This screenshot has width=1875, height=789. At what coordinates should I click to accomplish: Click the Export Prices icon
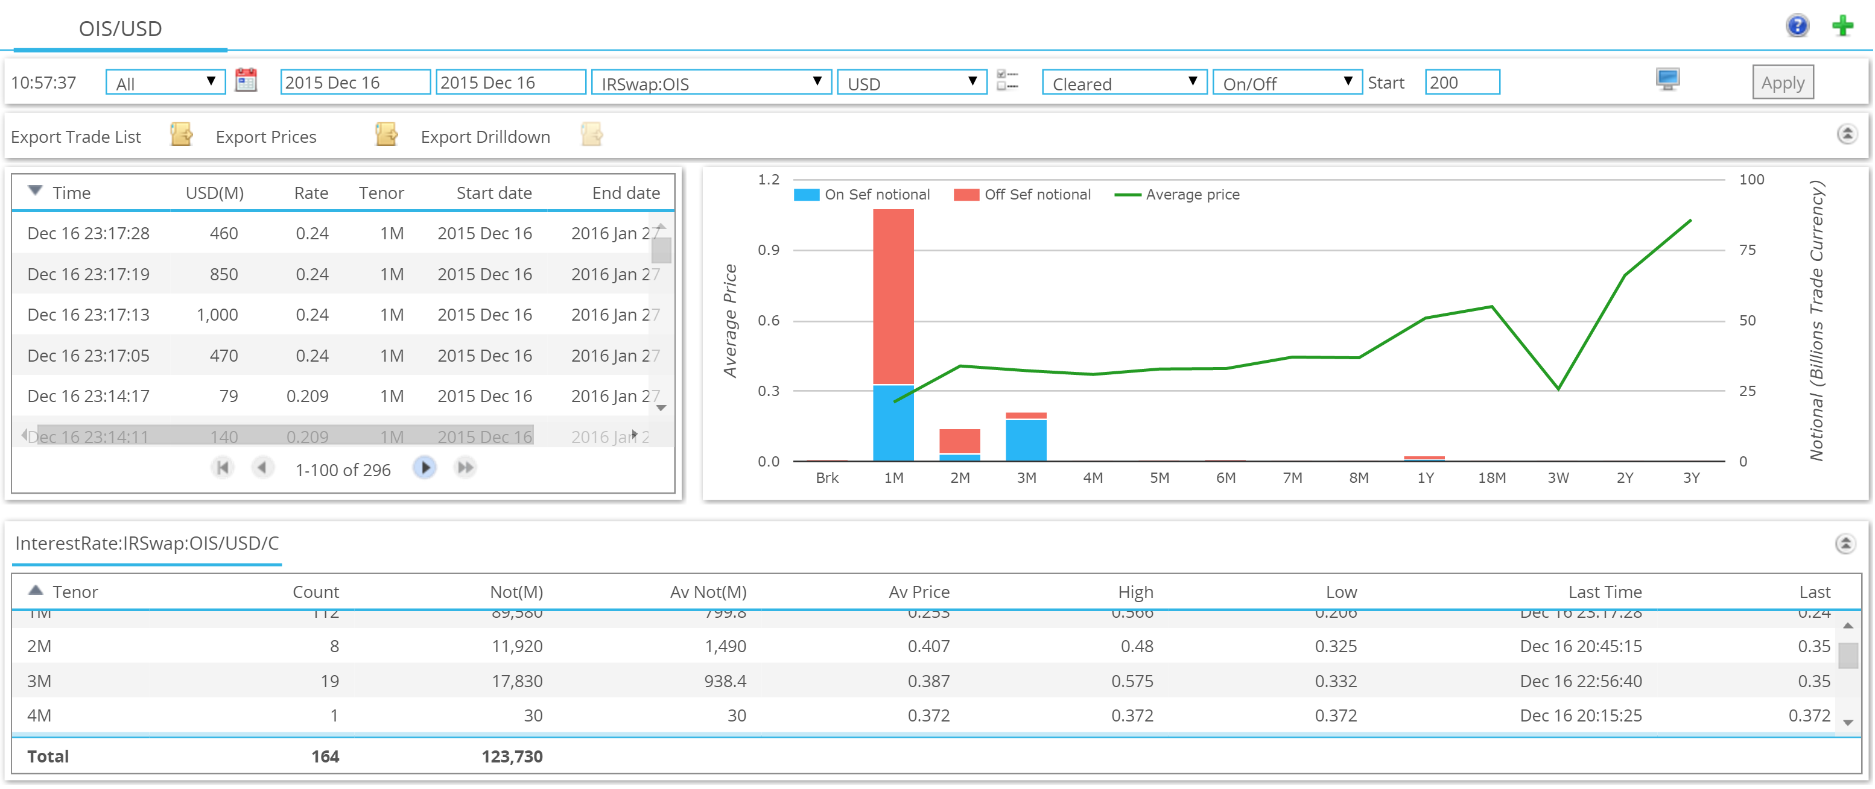[387, 134]
